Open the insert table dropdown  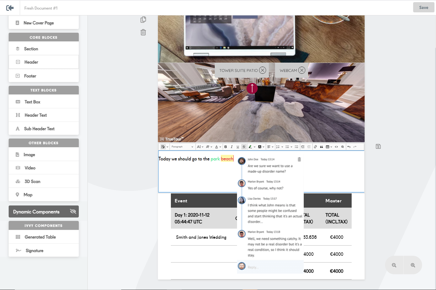pos(329,147)
